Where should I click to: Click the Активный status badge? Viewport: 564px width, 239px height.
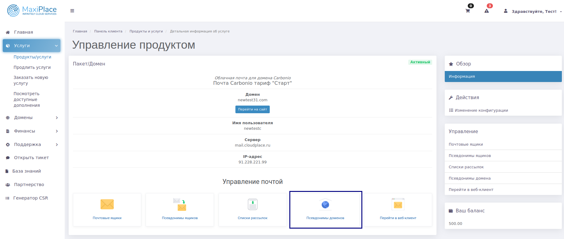420,62
